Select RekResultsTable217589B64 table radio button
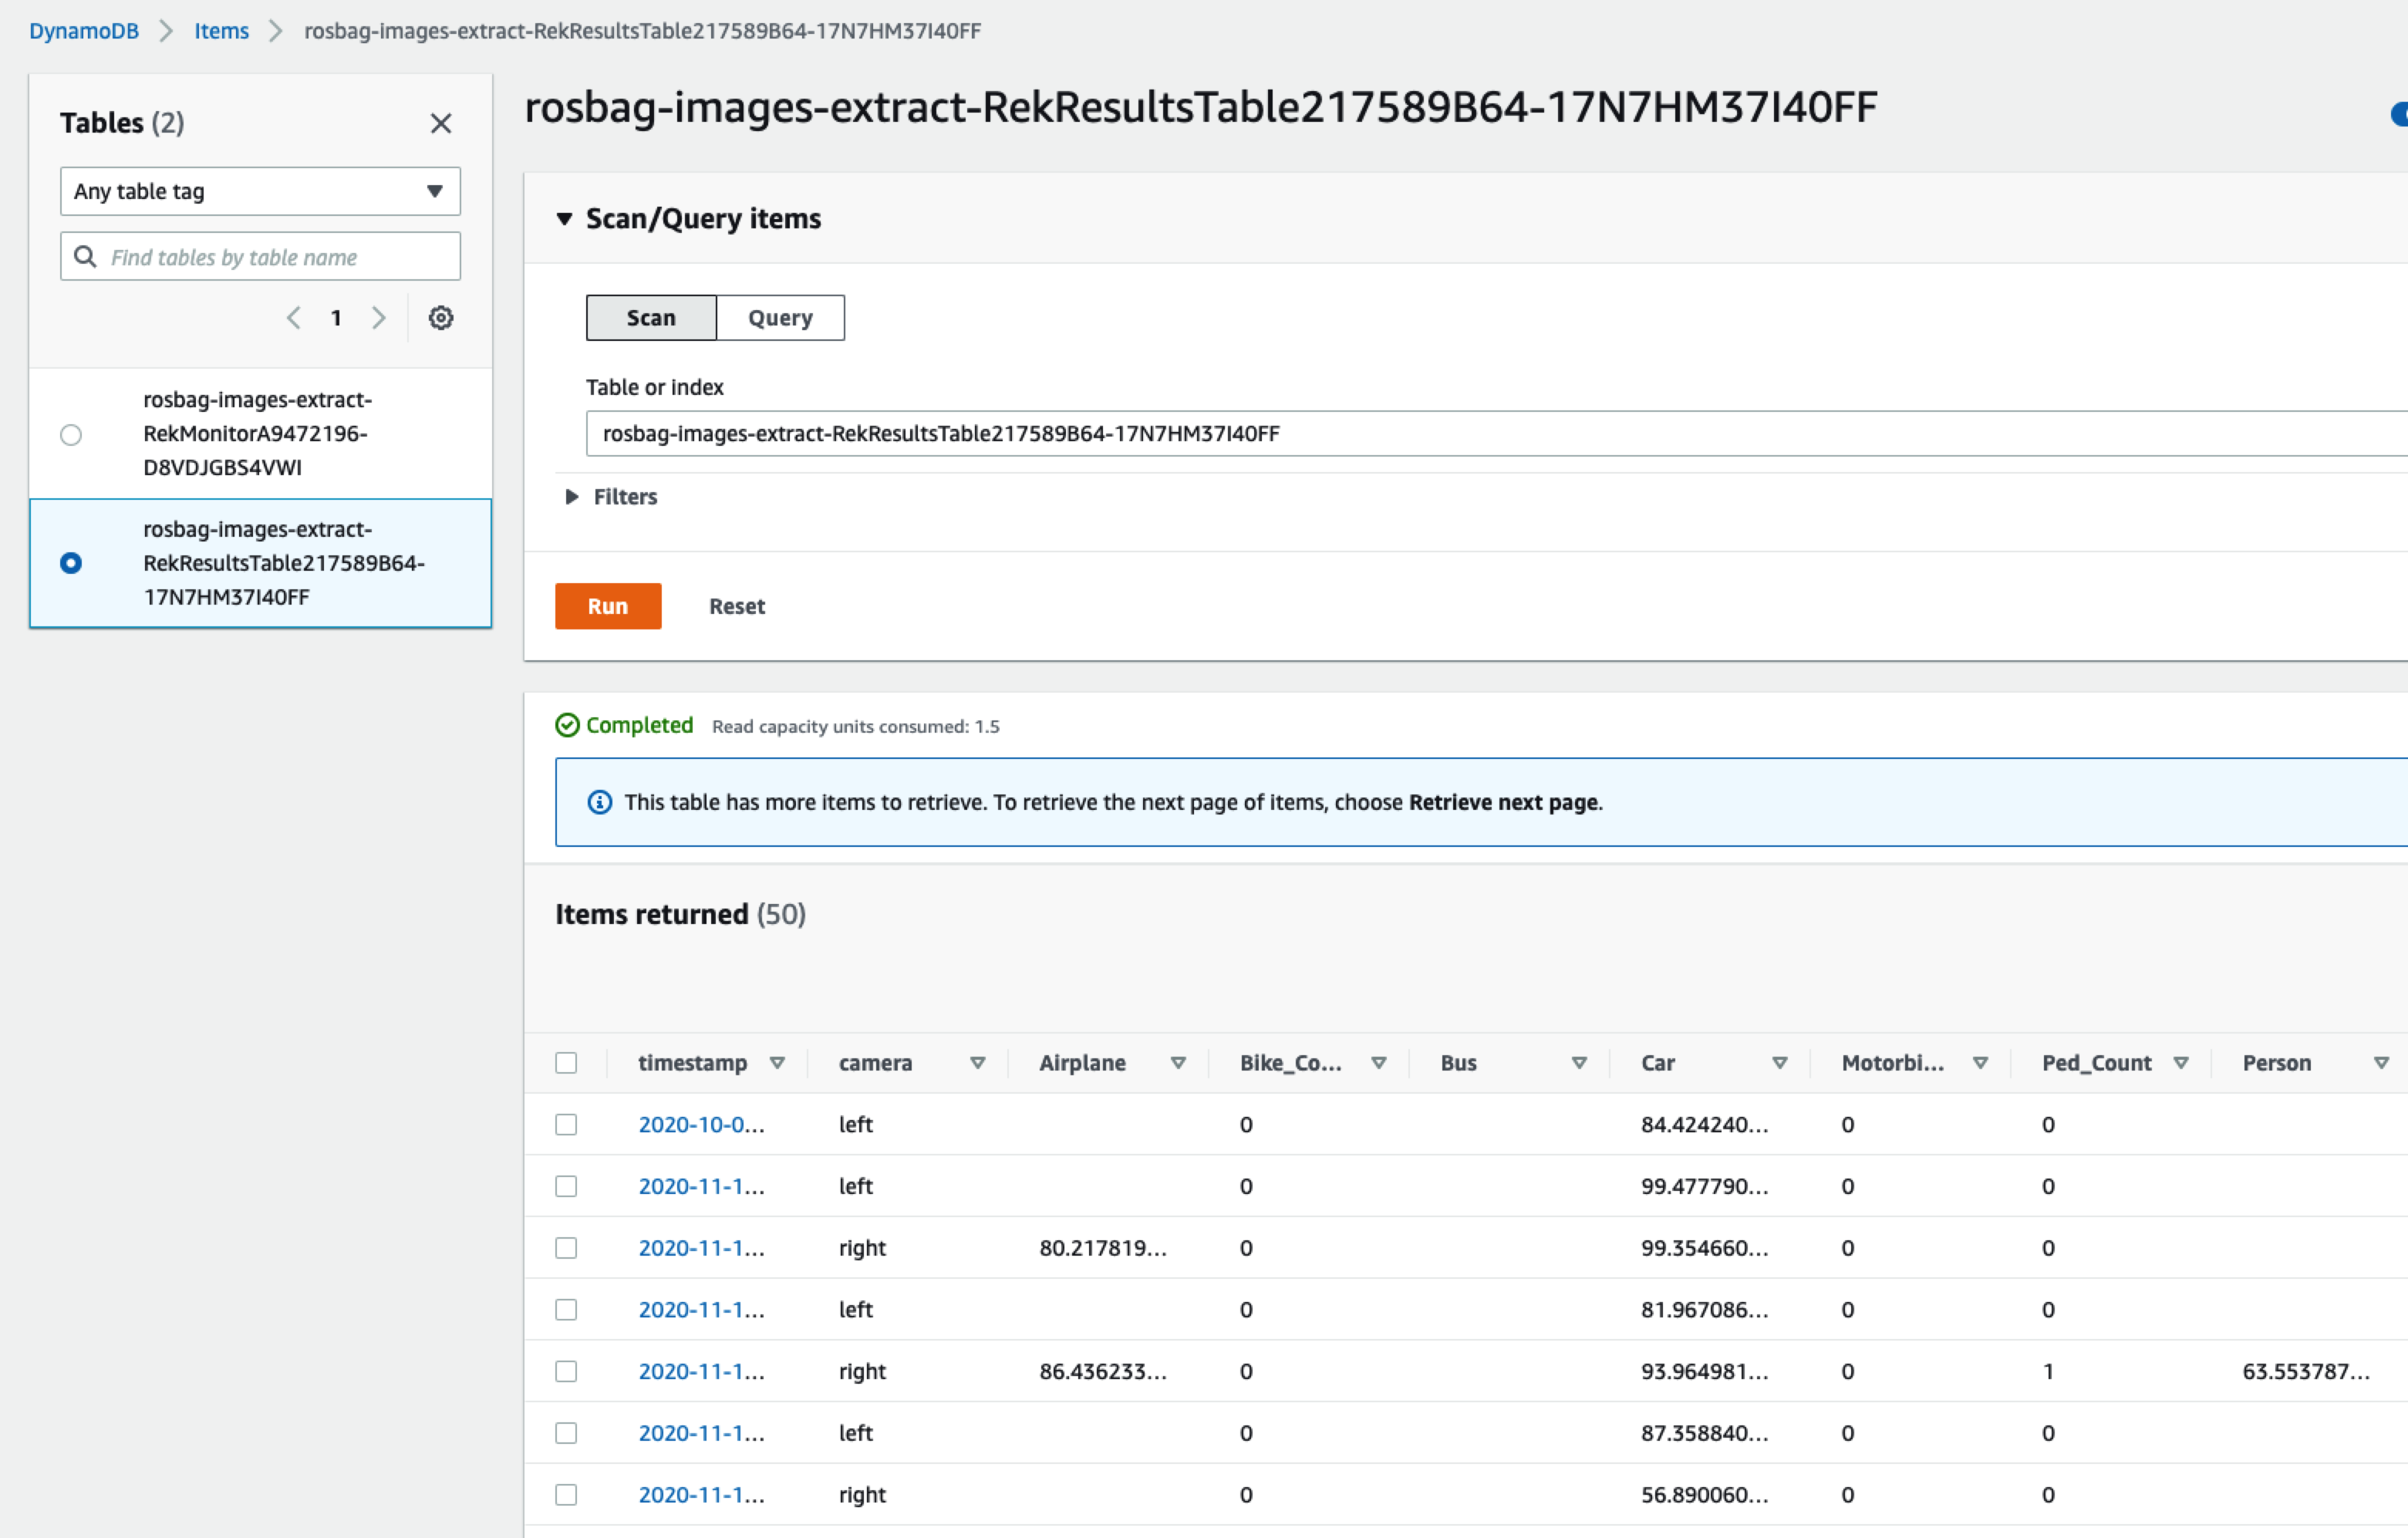This screenshot has width=2408, height=1538. [71, 563]
